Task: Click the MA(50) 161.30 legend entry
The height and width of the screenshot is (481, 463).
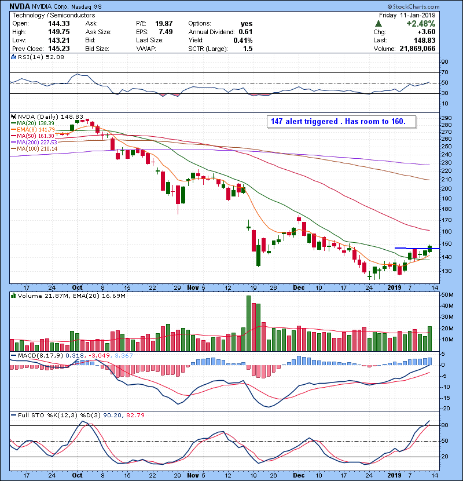Action: 33,136
